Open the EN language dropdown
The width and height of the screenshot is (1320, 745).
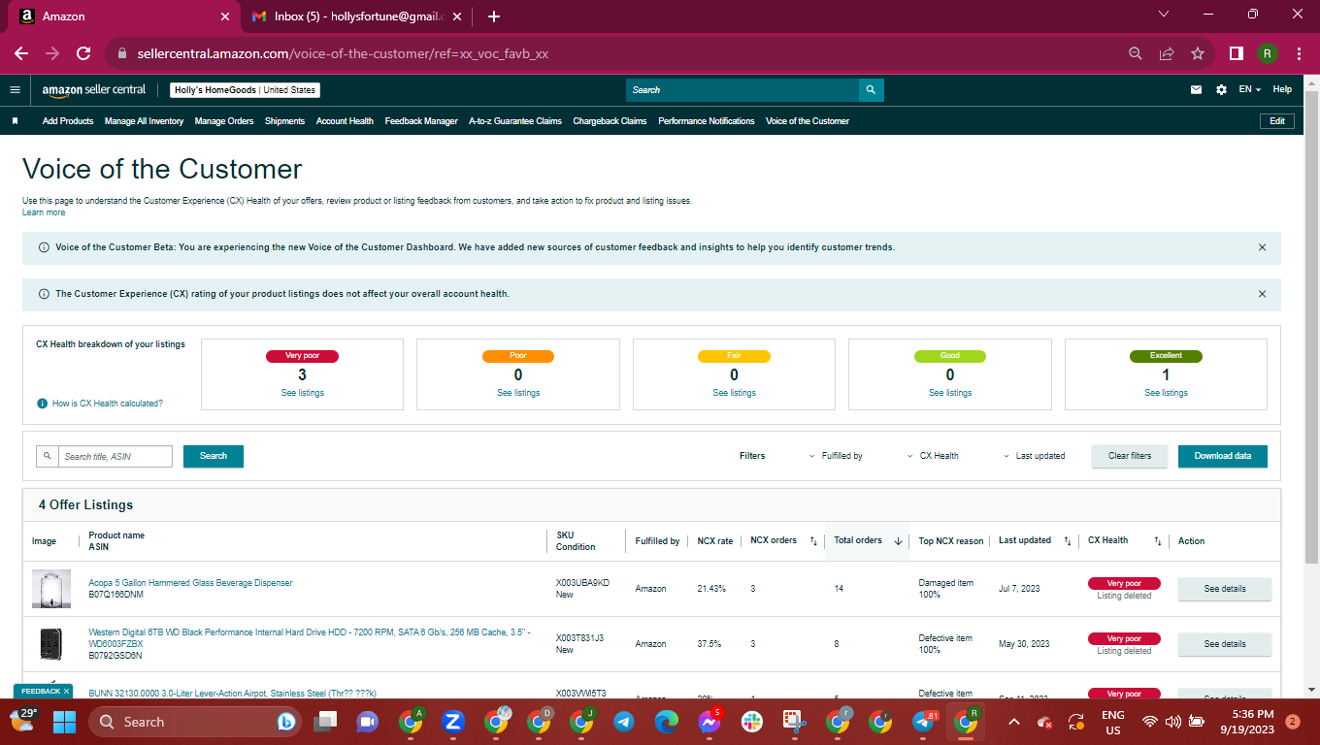coord(1250,89)
